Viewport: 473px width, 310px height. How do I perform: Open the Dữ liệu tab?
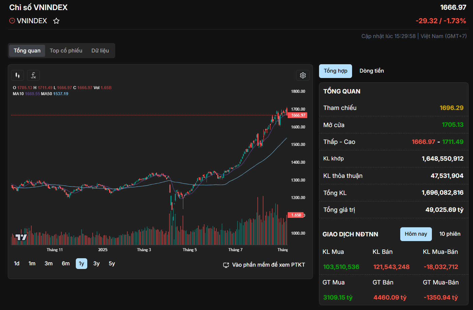coord(100,50)
